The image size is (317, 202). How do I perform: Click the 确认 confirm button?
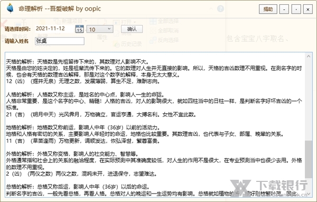tap(132, 29)
